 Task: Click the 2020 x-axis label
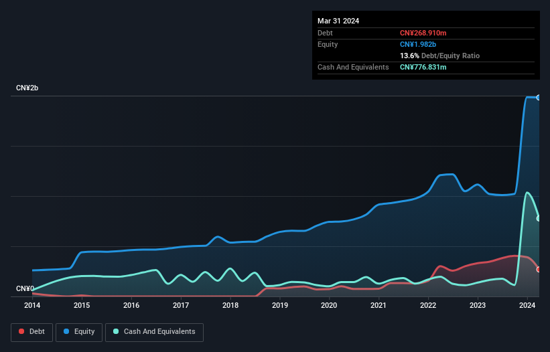(x=329, y=305)
